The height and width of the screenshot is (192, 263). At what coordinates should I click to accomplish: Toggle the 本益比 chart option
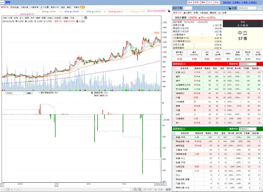click(50, 18)
